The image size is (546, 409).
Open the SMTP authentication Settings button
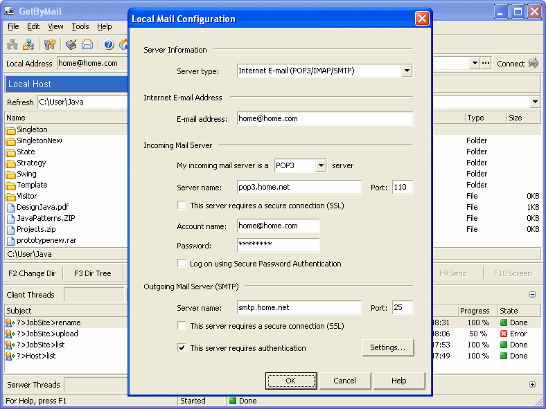[388, 347]
